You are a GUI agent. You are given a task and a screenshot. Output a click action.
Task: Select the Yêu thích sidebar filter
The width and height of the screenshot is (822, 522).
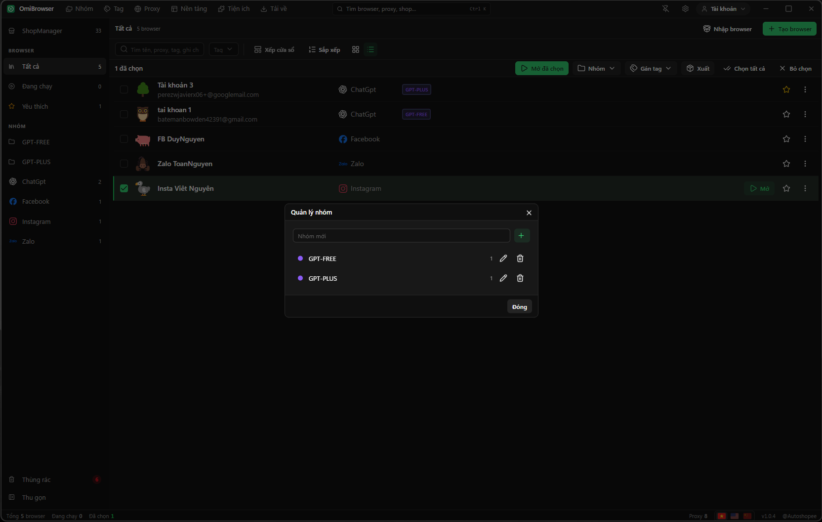(x=54, y=106)
